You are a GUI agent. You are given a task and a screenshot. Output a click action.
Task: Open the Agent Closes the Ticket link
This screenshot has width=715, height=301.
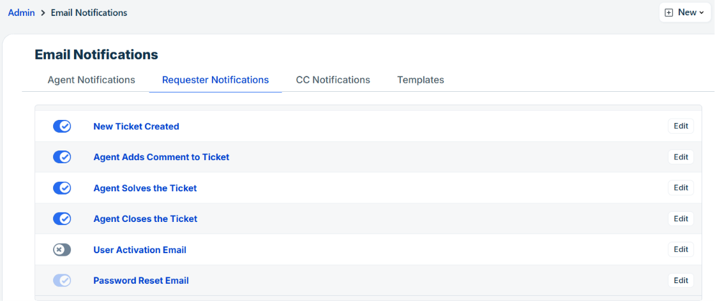(x=145, y=219)
